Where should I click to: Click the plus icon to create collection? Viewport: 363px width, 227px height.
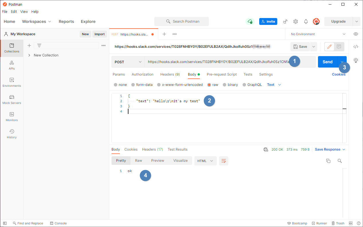(x=29, y=46)
